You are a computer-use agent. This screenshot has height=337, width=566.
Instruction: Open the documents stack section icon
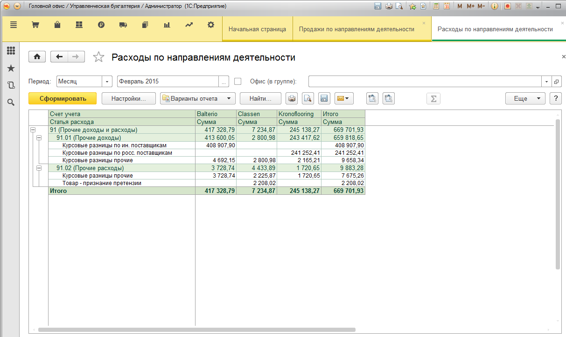point(145,25)
